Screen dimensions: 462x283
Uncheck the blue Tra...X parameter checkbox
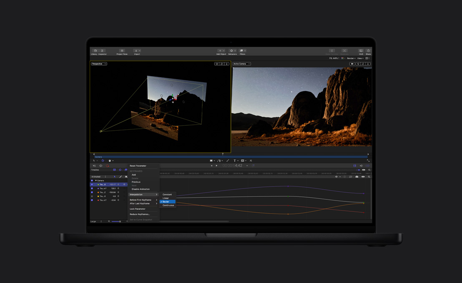pyautogui.click(x=92, y=184)
